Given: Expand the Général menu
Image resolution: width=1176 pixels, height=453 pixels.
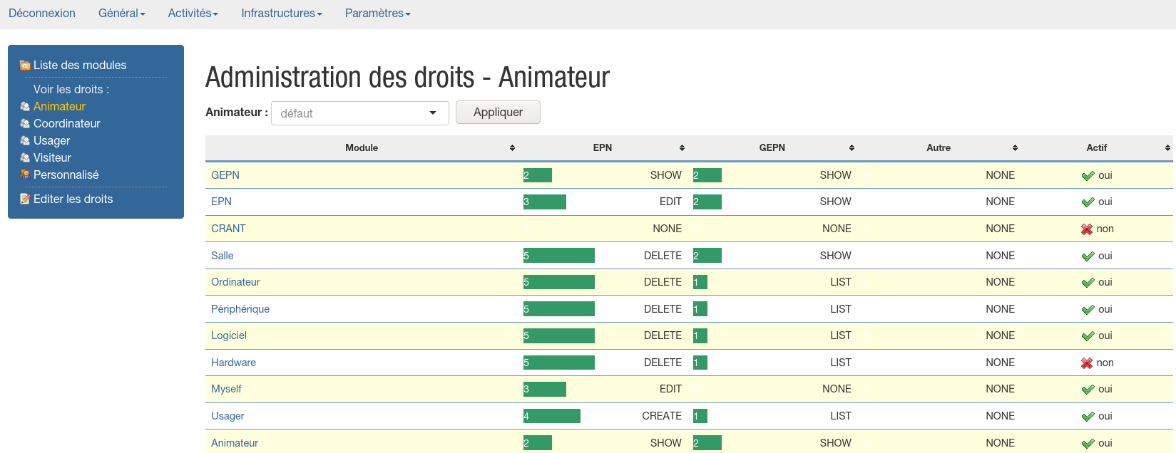Looking at the screenshot, I should click(121, 14).
